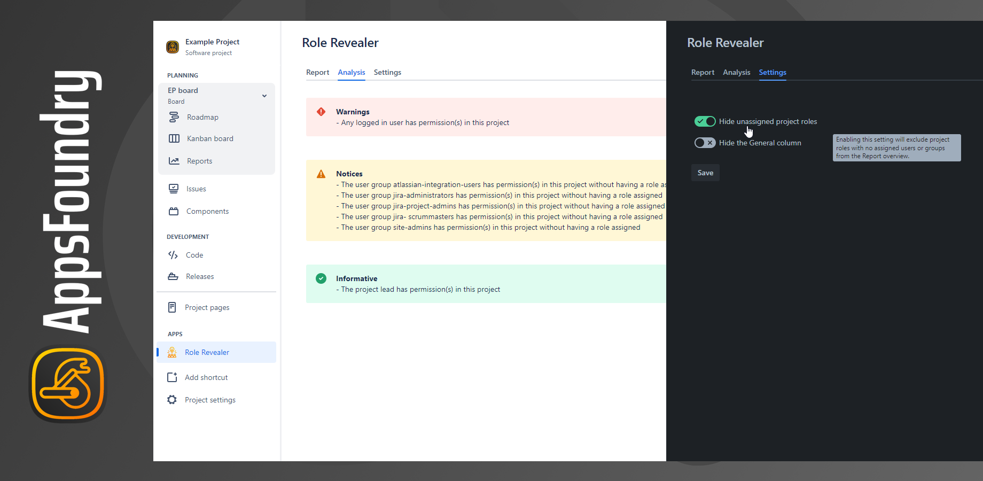
Task: Click the jira-project-admins notice line
Action: (501, 206)
